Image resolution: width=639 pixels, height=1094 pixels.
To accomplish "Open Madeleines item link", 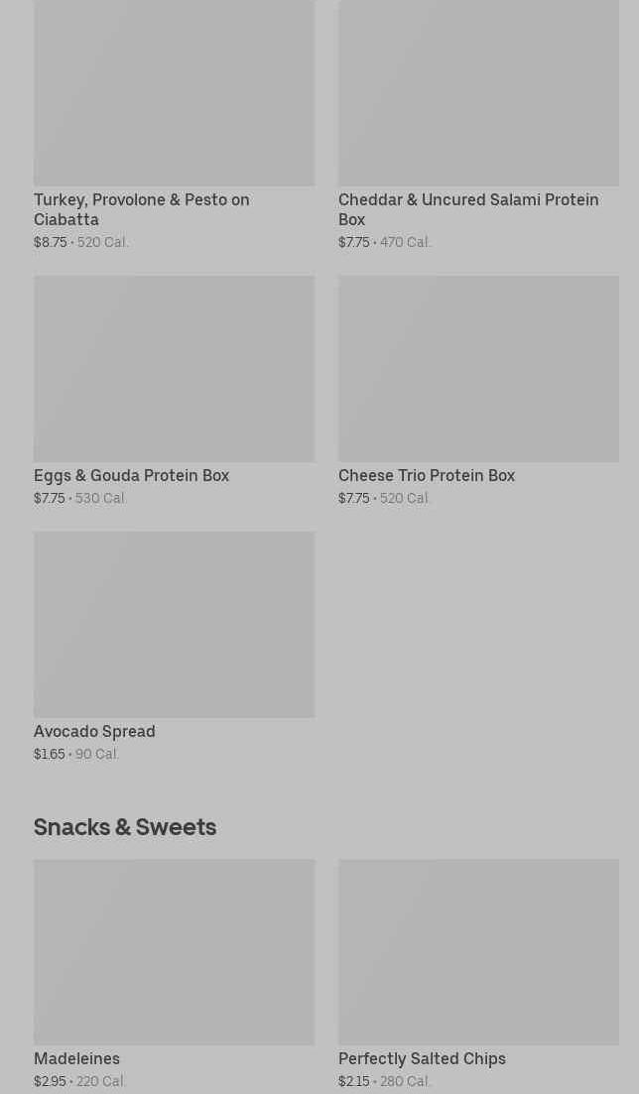I will [x=76, y=1059].
